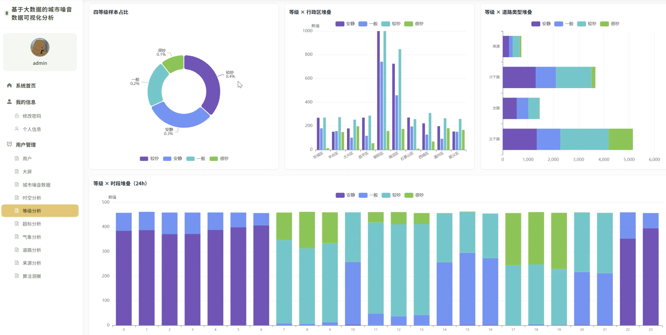This screenshot has width=666, height=335.
Task: Click the small logo dot beside the system title
Action: click(x=7, y=13)
